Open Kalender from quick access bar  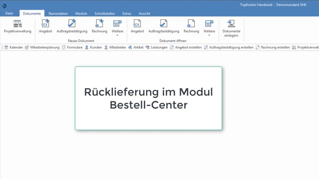tap(13, 47)
